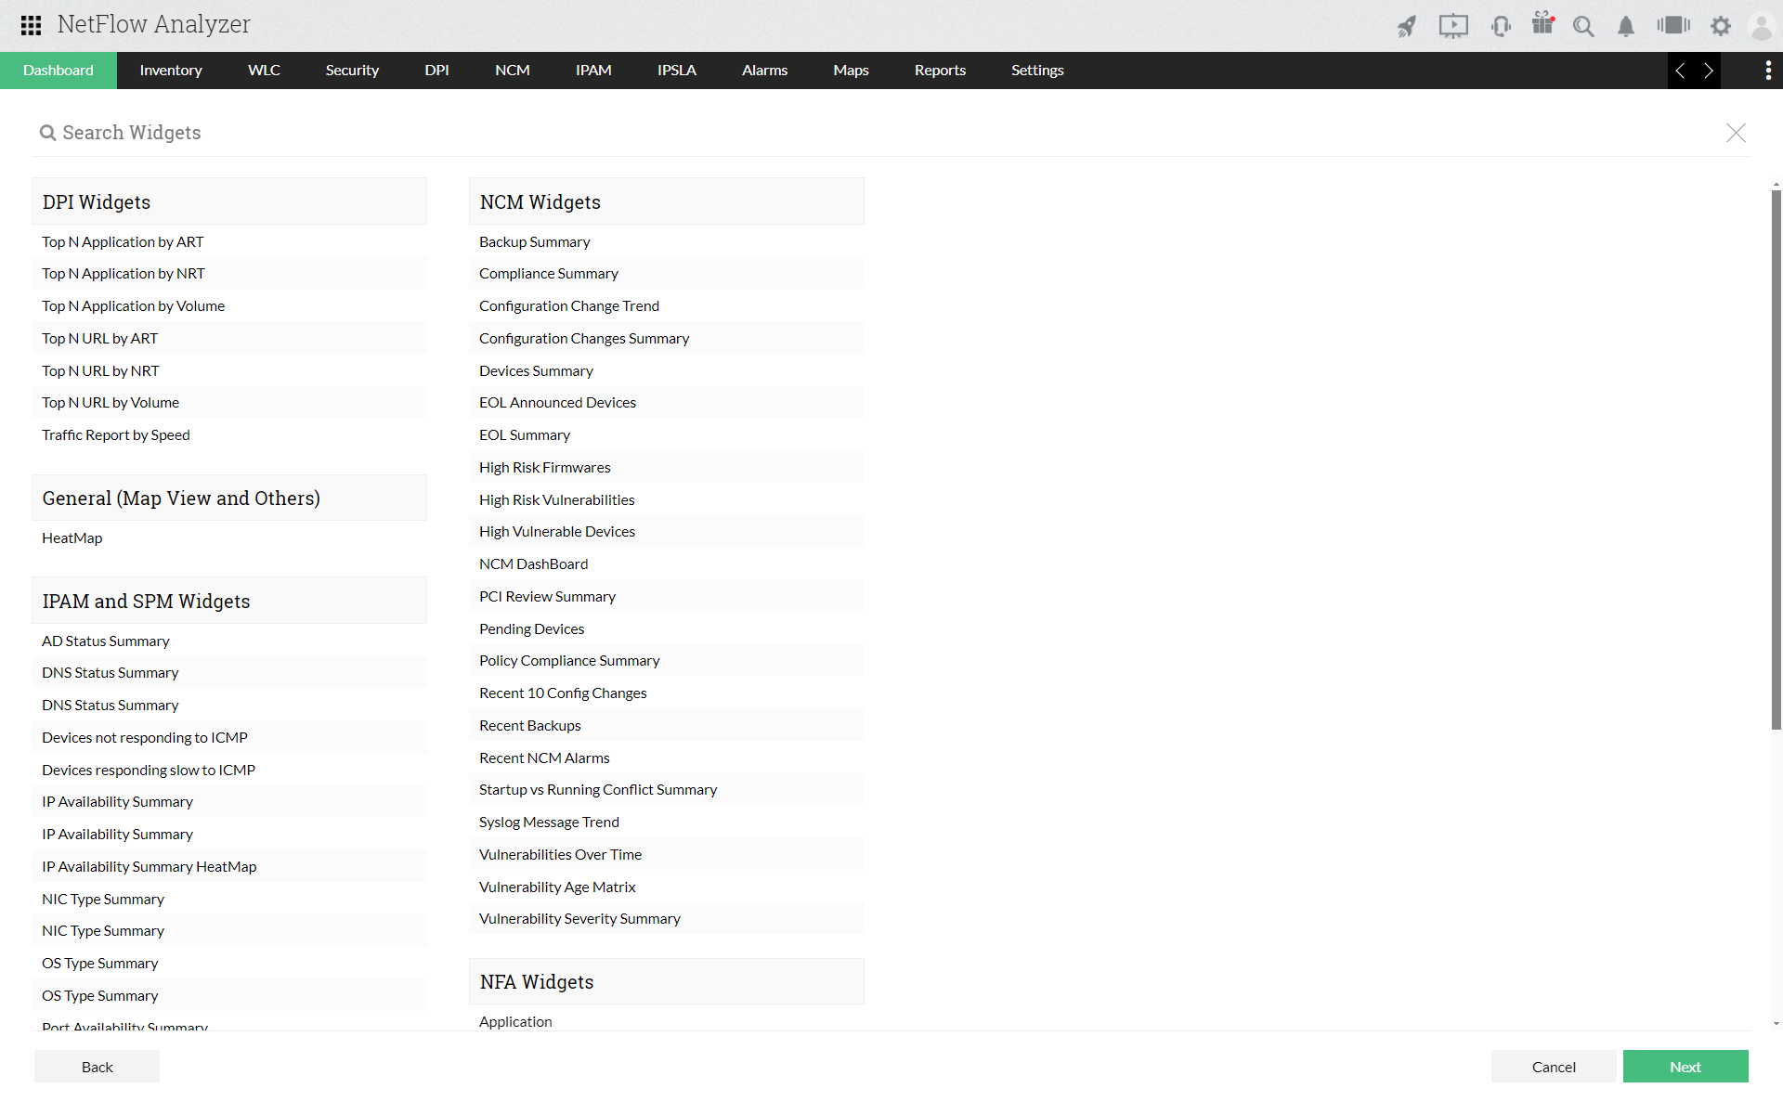Click the gear settings icon in header
The width and height of the screenshot is (1783, 1114).
[x=1721, y=26]
